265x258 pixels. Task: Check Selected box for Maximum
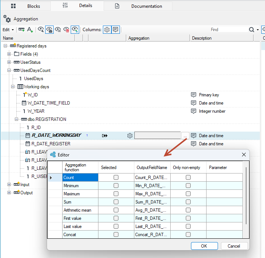click(x=116, y=193)
